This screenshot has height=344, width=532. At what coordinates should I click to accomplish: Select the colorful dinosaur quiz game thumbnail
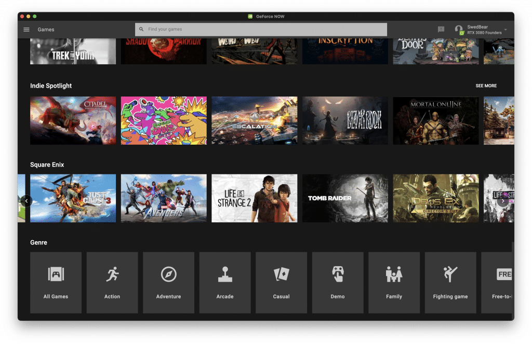pos(164,121)
